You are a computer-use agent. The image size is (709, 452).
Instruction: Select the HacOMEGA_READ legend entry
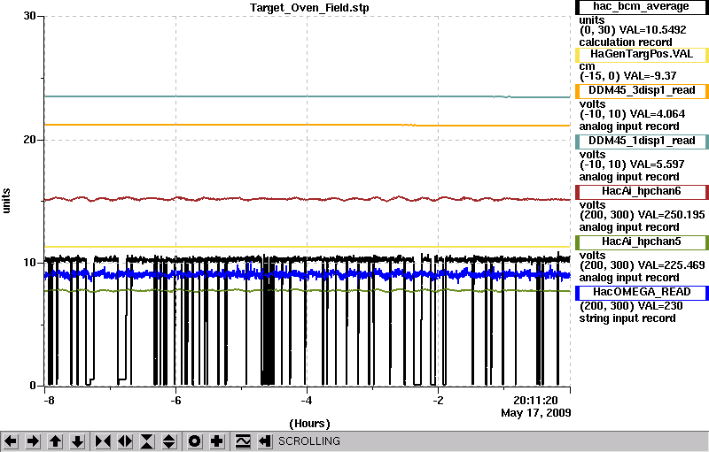tap(642, 293)
